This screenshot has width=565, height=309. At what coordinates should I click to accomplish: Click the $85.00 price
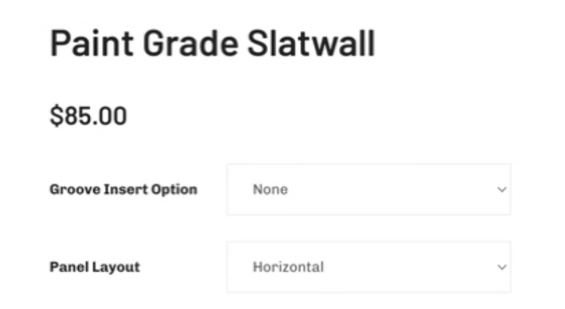click(x=88, y=117)
